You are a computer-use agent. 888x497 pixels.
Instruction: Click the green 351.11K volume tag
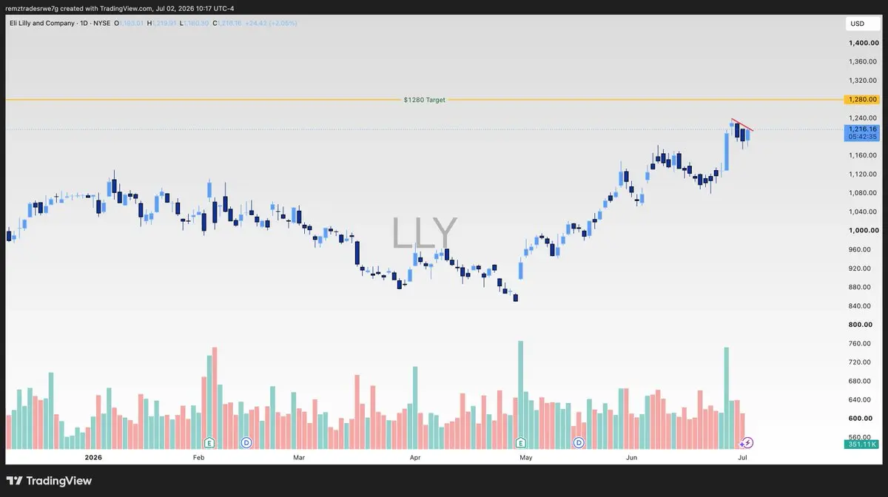coord(862,444)
